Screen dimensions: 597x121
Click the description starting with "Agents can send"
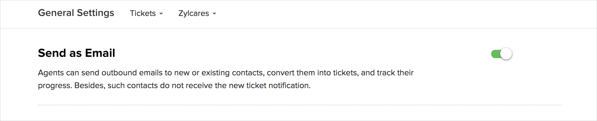pos(226,79)
